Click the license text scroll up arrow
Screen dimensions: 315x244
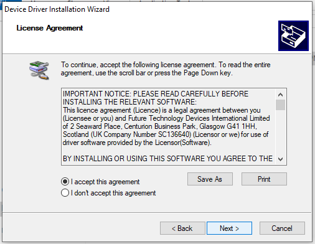(280, 95)
